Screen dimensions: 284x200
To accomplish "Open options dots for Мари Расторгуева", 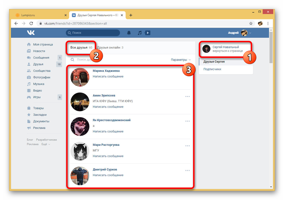I will coord(187,146).
